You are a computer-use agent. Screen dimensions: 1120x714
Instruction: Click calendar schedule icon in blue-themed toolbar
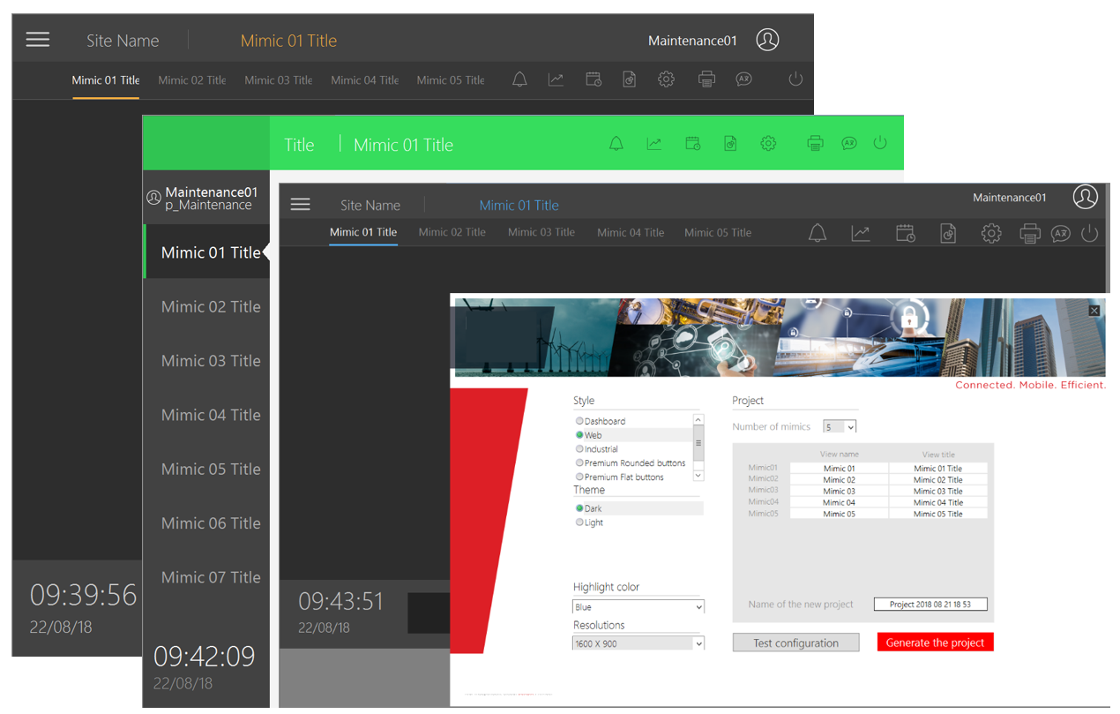[905, 234]
